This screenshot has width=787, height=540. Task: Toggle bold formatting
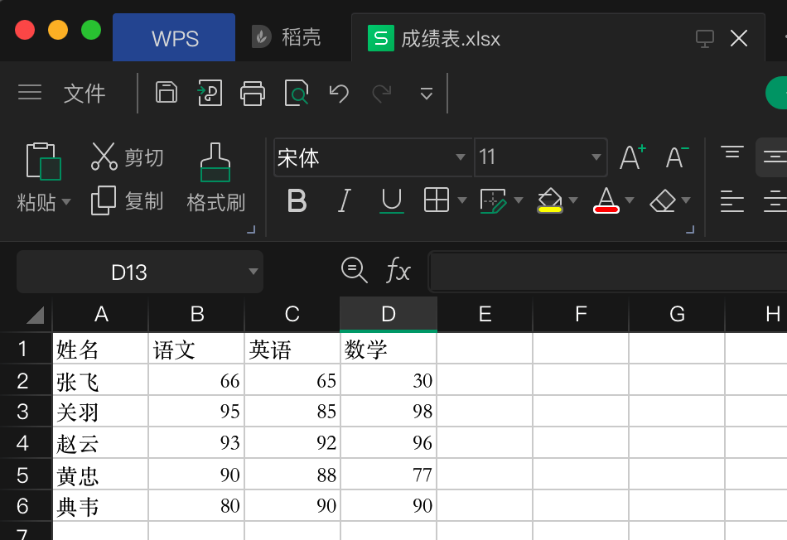point(297,200)
